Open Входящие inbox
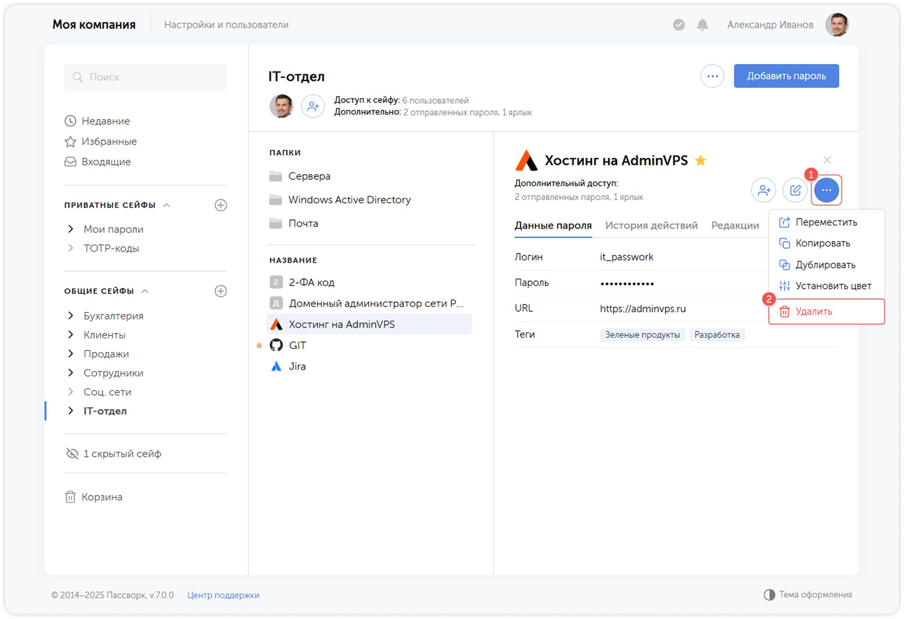Screen dimensions: 904x619 point(98,162)
